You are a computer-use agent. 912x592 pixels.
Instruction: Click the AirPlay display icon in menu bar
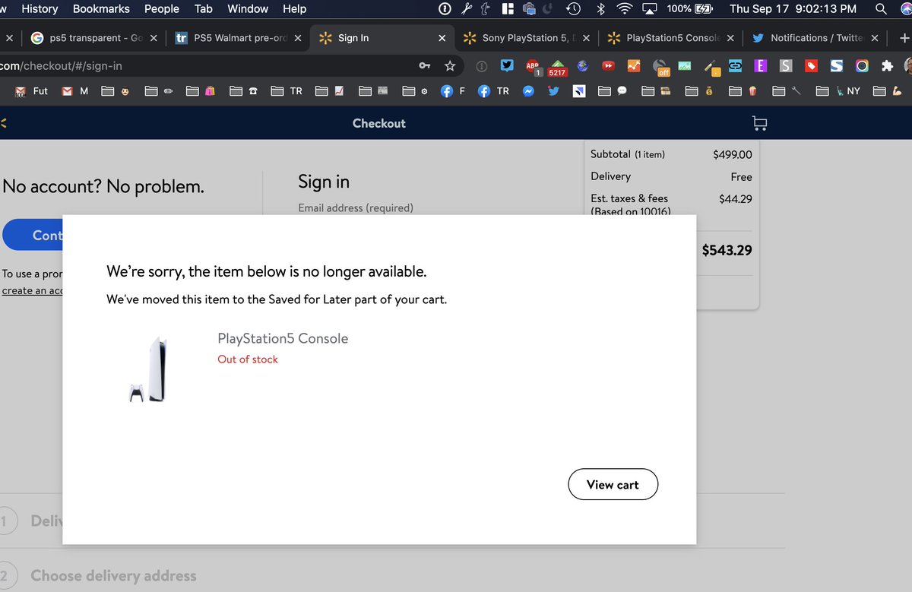click(650, 9)
